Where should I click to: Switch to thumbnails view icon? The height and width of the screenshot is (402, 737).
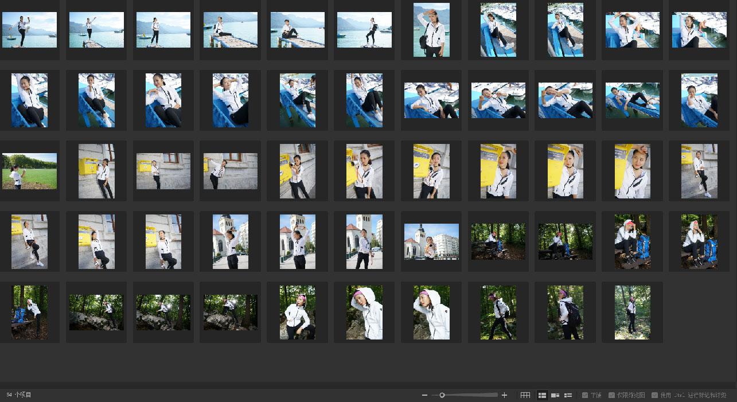pos(542,395)
